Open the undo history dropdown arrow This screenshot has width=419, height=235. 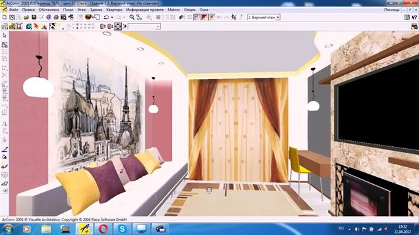[x=112, y=18]
